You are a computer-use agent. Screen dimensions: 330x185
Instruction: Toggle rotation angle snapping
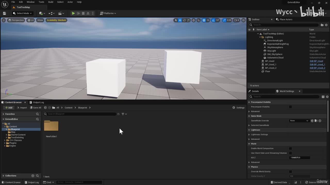pos(213,20)
